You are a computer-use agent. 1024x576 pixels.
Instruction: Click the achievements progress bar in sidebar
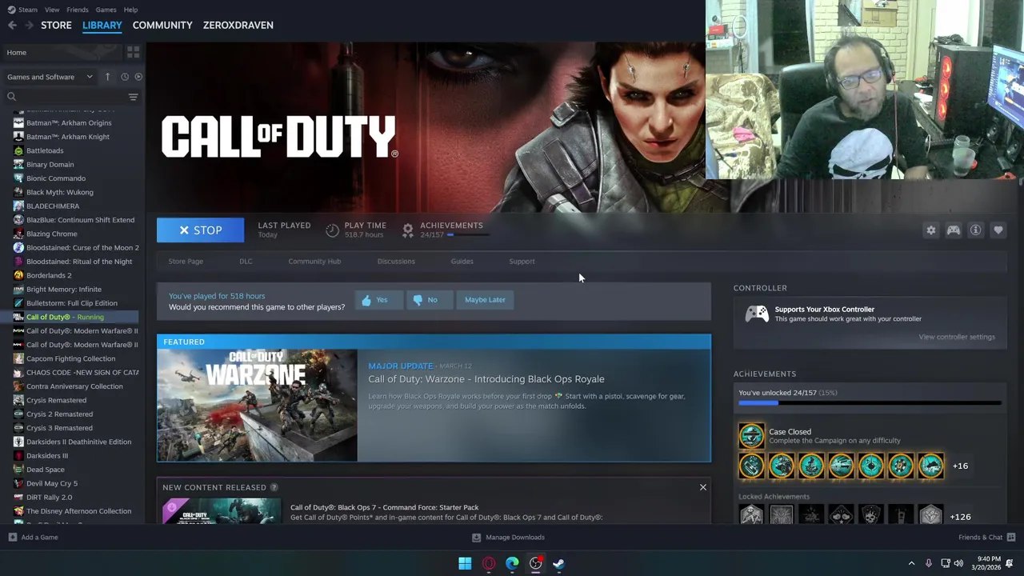(870, 403)
